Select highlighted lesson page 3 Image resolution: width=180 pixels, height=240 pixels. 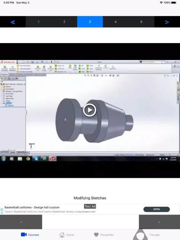click(90, 22)
